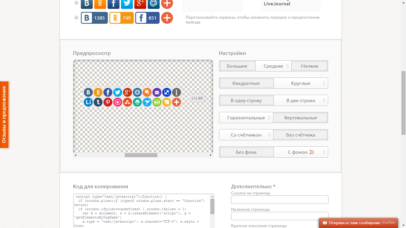Set the layout to В две строки
406x228 pixels.
click(x=301, y=100)
